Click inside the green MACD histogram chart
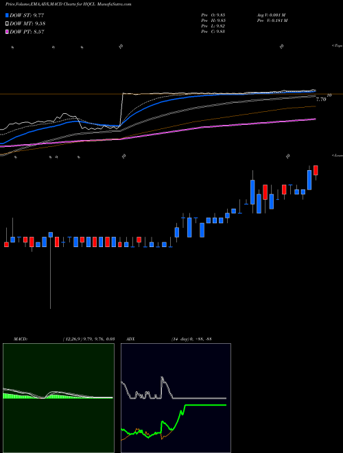This screenshot has width=343, height=453. coord(58,398)
